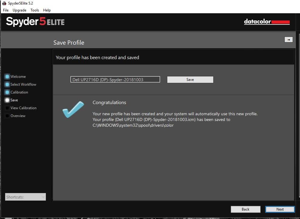Select the View Calibration step label
This screenshot has width=300, height=219.
[24, 108]
